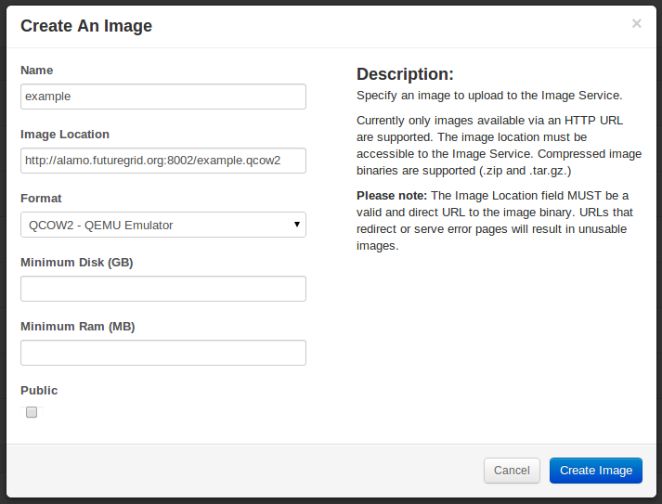
Task: Click the Minimum Ram (MB) field
Action: (x=163, y=353)
